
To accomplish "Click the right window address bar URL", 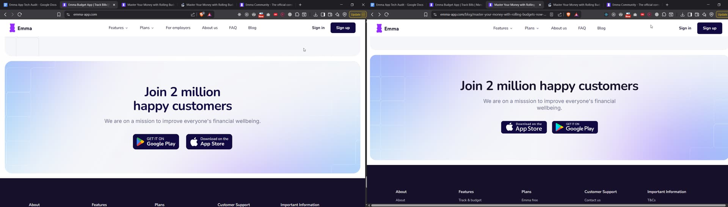I will tap(493, 14).
